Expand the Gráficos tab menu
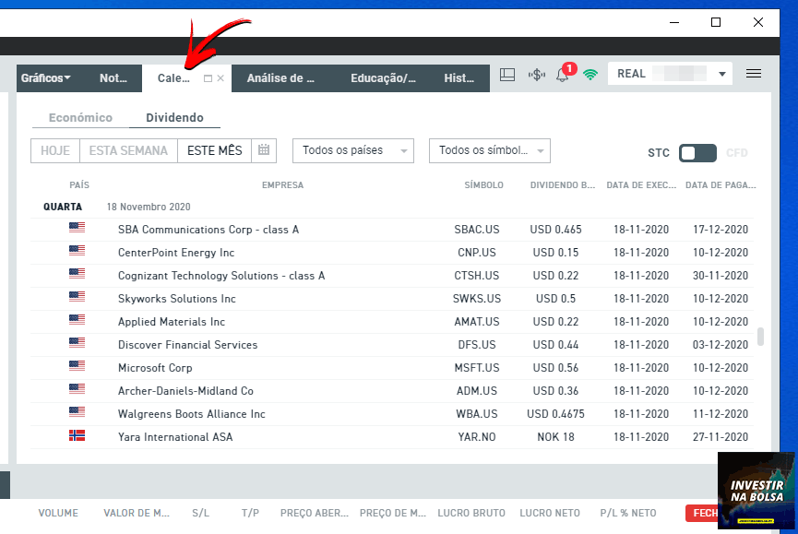The image size is (798, 534). point(46,78)
